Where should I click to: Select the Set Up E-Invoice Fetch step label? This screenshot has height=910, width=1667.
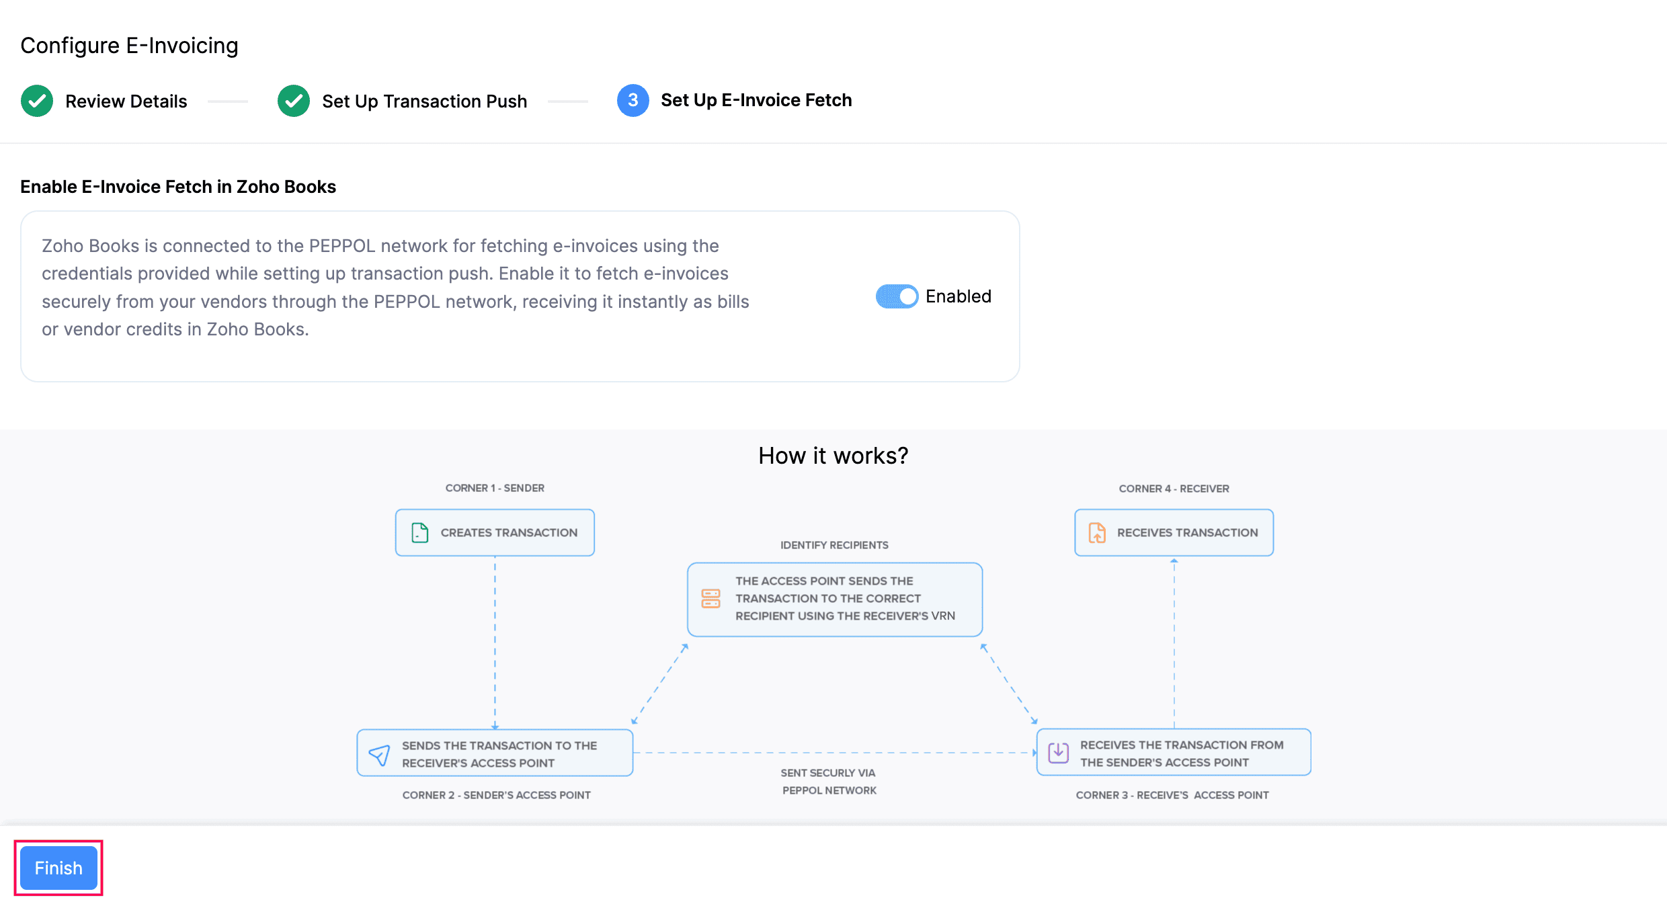point(756,100)
